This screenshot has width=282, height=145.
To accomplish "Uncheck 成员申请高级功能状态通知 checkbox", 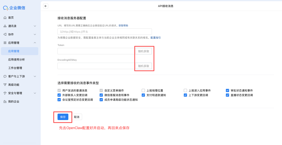I will pos(101,100).
